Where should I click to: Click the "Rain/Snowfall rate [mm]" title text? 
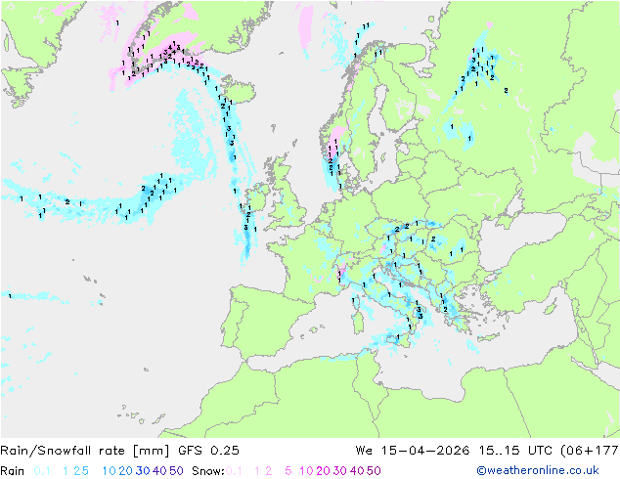[x=85, y=451]
